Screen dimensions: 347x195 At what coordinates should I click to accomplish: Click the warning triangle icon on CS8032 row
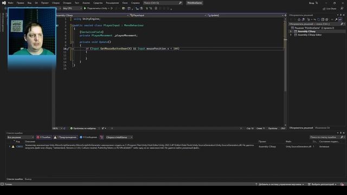pyautogui.click(x=13, y=146)
